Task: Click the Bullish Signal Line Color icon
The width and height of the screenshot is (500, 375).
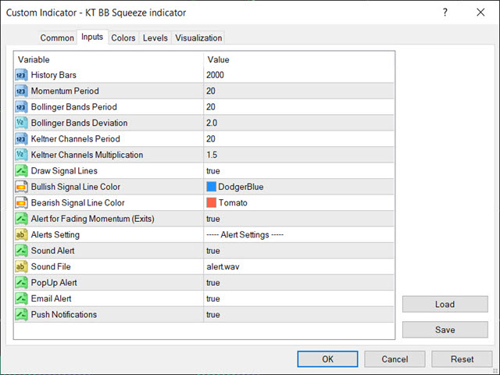Action: tap(21, 187)
